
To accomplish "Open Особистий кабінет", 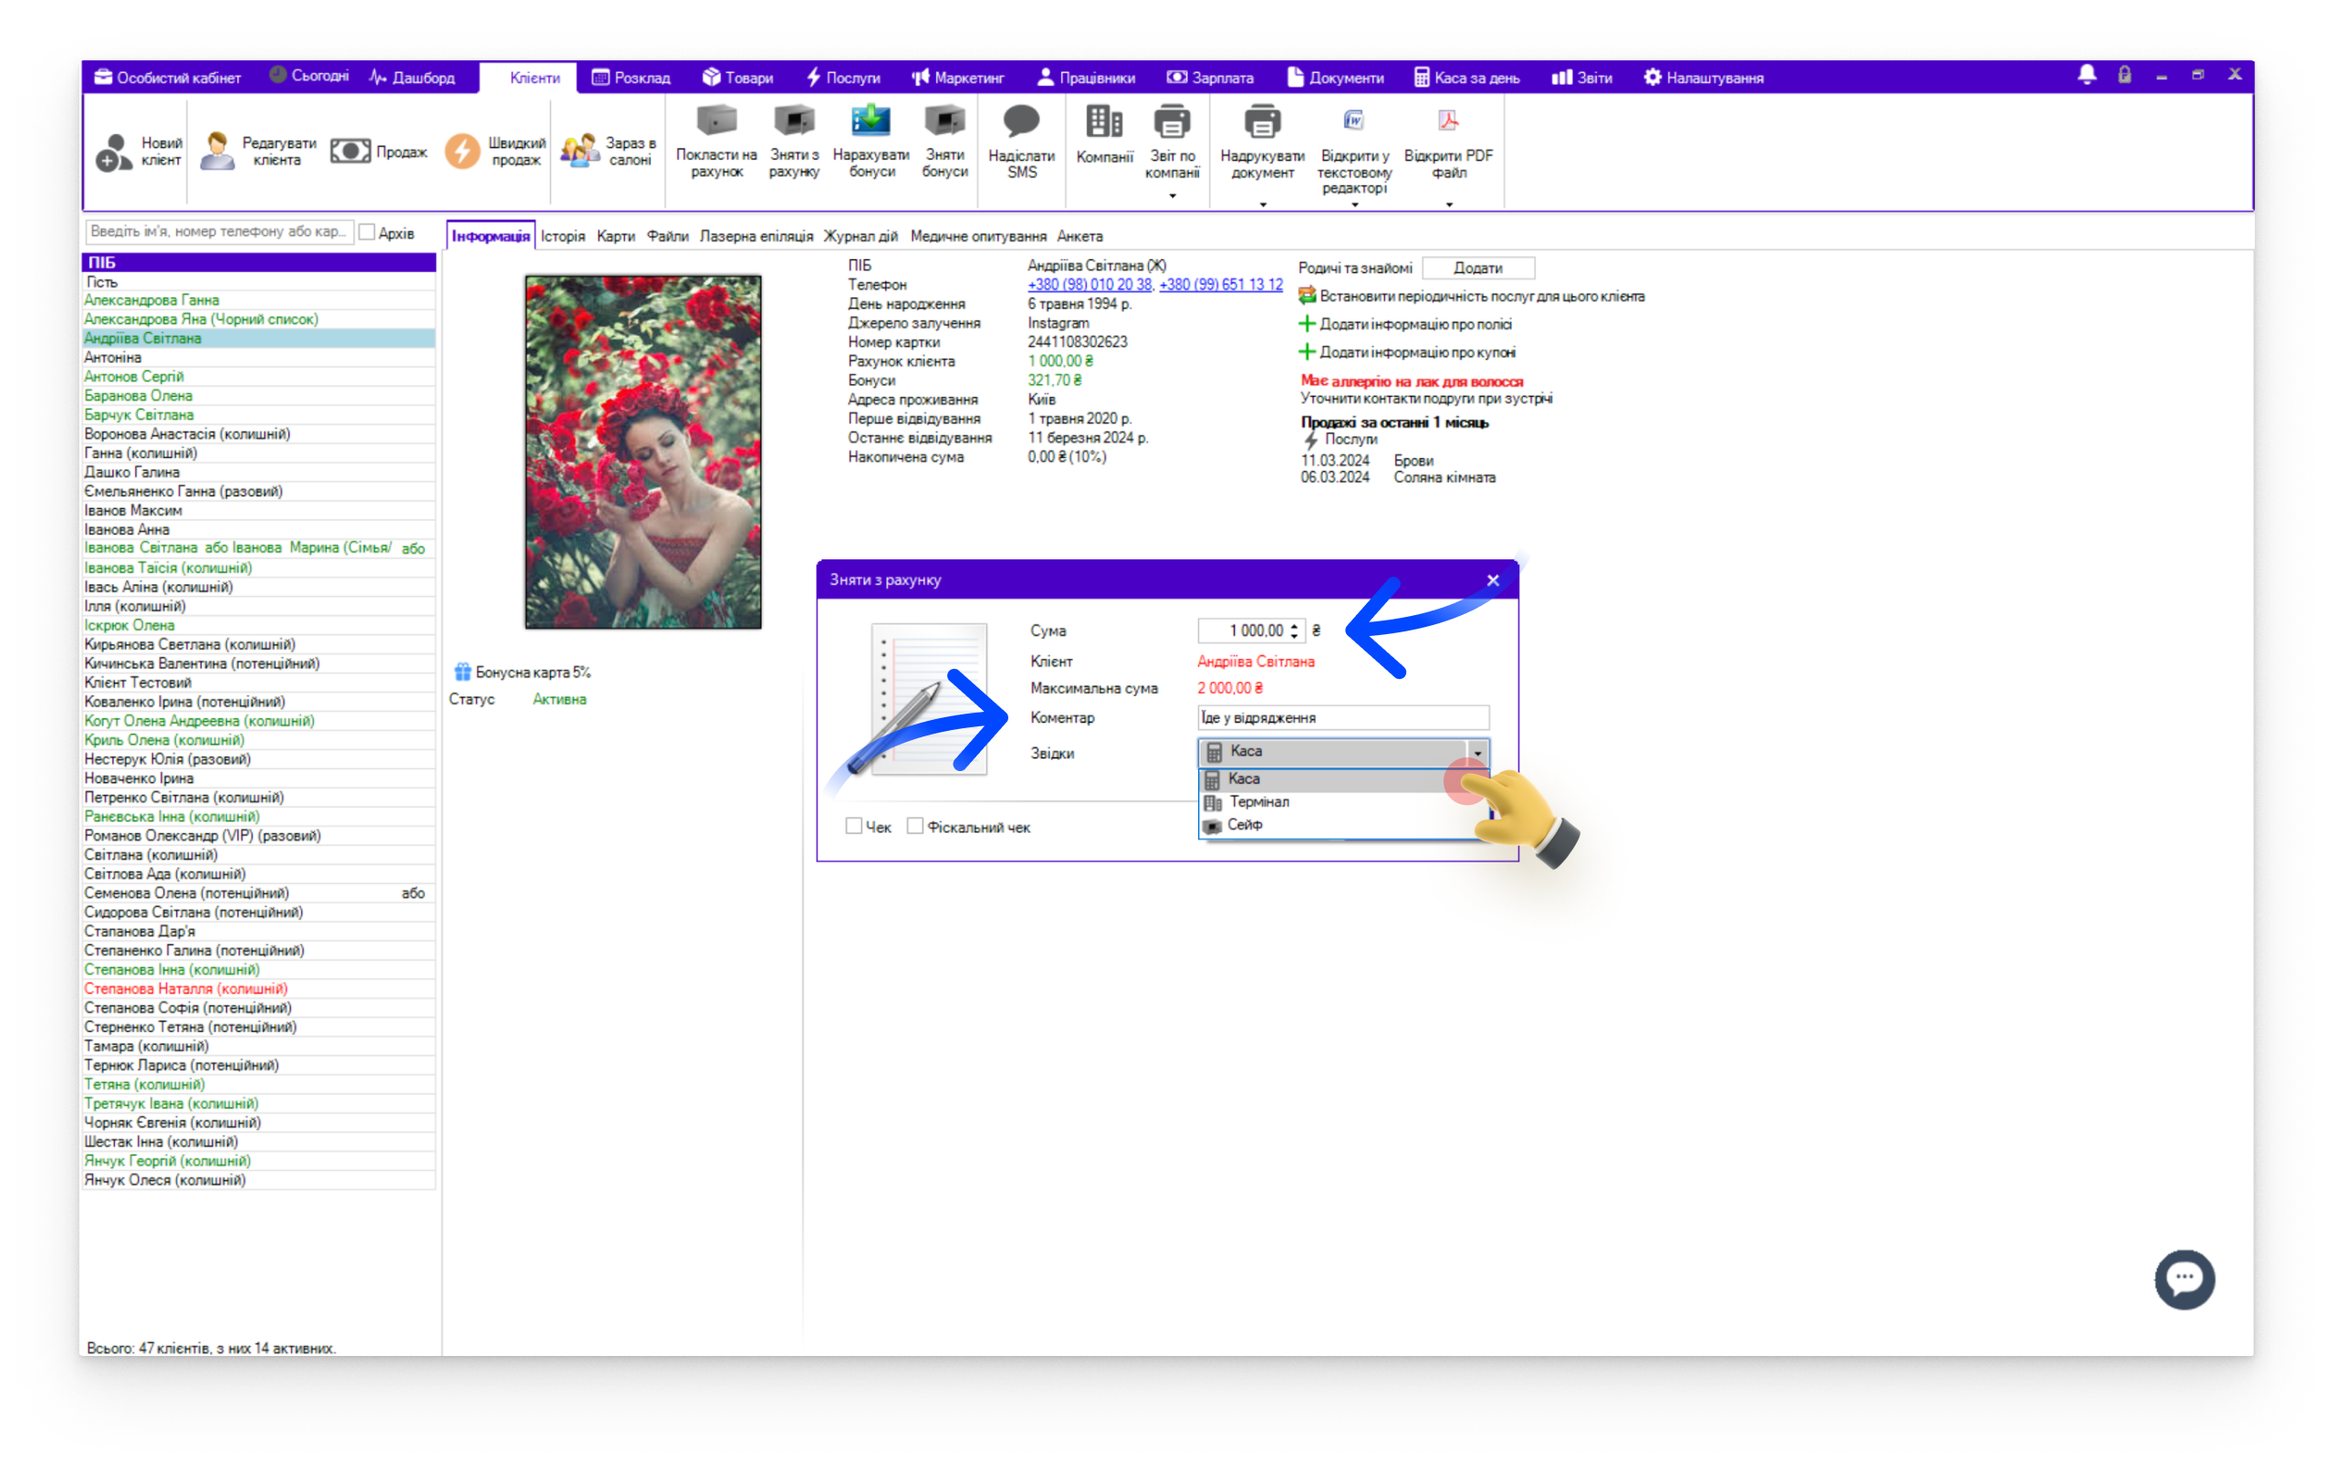I will pyautogui.click(x=167, y=78).
